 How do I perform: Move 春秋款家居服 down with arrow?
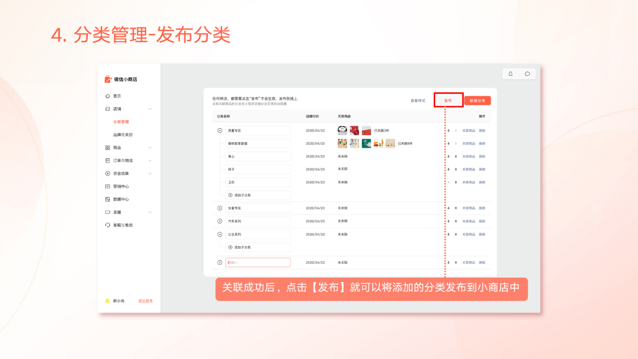tap(449, 144)
